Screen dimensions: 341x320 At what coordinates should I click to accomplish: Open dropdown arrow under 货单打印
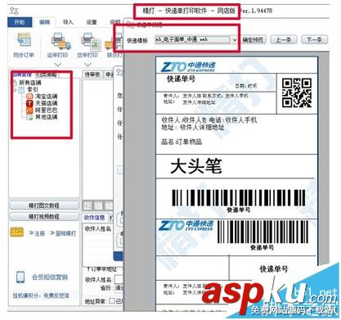87,65
